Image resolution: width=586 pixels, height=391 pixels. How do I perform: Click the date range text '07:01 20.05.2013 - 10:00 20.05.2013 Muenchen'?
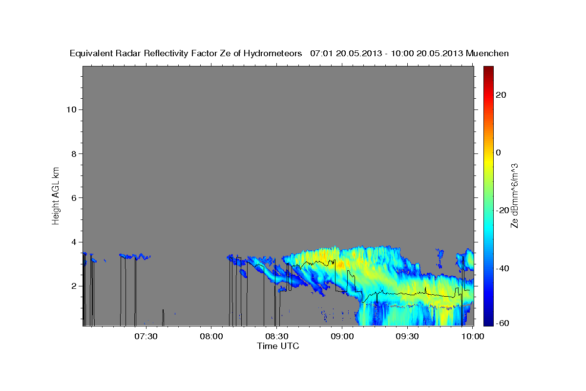coord(409,53)
